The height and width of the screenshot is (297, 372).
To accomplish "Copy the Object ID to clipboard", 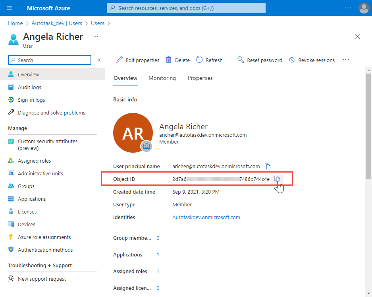I will [278, 179].
